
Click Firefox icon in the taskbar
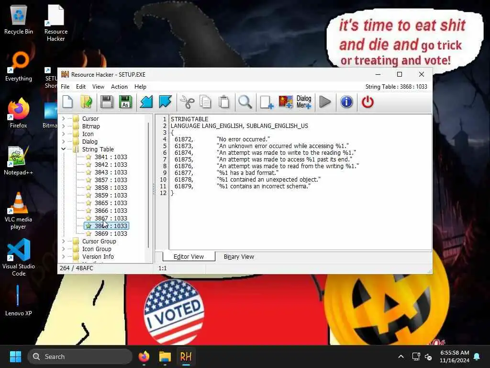coord(144,356)
